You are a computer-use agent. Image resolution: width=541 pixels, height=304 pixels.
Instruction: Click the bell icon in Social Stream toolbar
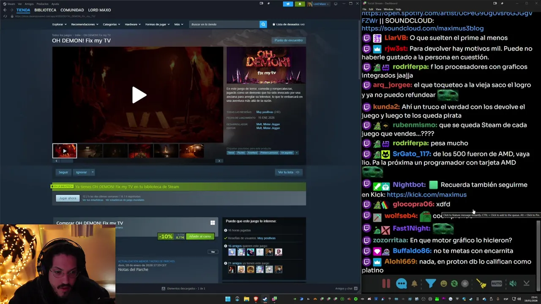click(414, 284)
